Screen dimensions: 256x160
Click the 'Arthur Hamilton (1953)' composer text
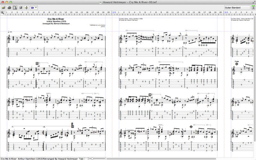[x=56, y=21]
